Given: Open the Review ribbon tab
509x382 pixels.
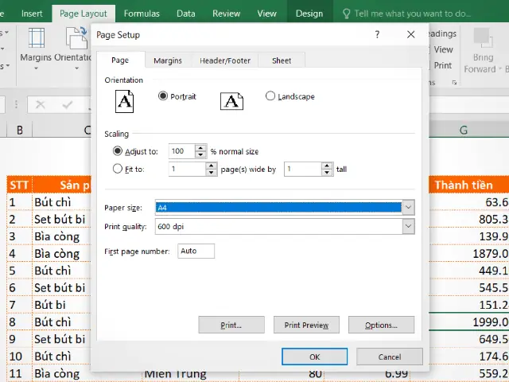Looking at the screenshot, I should tap(226, 14).
